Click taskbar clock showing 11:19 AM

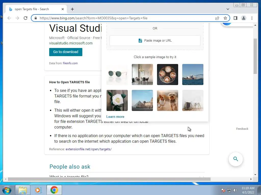pos(248,190)
